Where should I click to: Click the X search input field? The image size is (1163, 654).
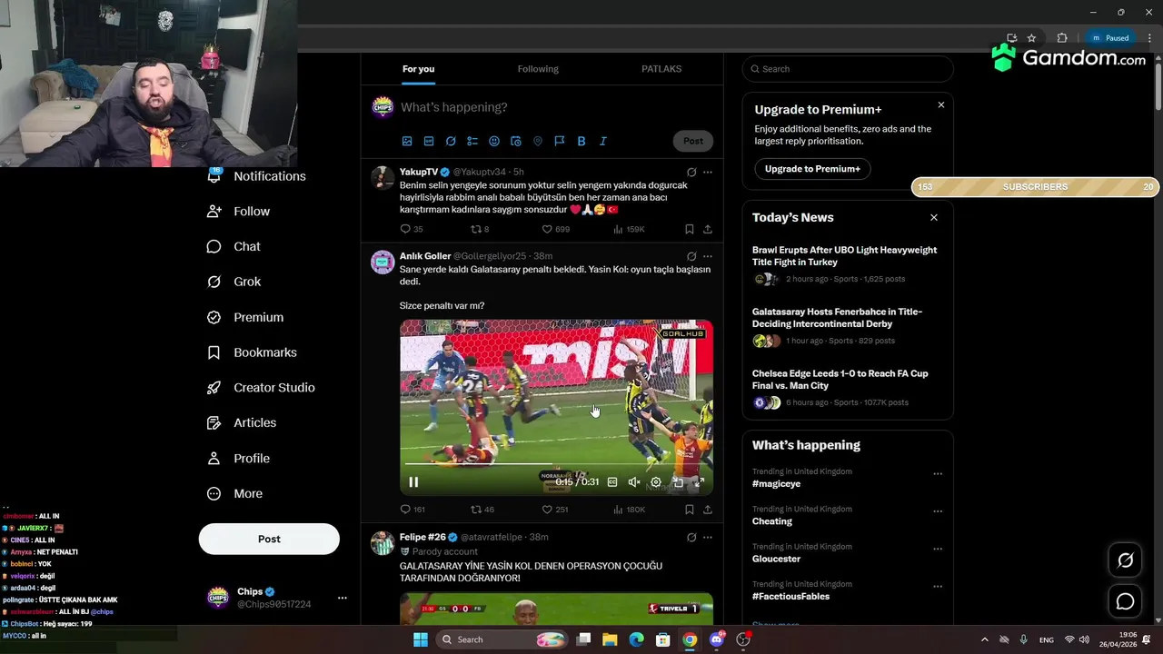848,69
